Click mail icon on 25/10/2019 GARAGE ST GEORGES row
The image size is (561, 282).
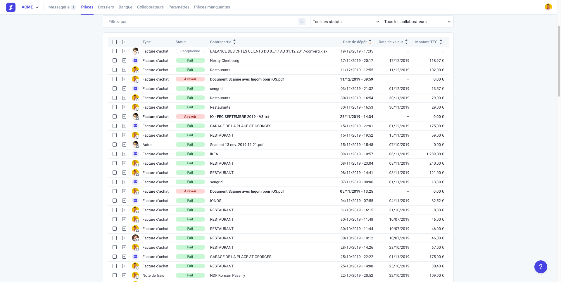pos(135,257)
